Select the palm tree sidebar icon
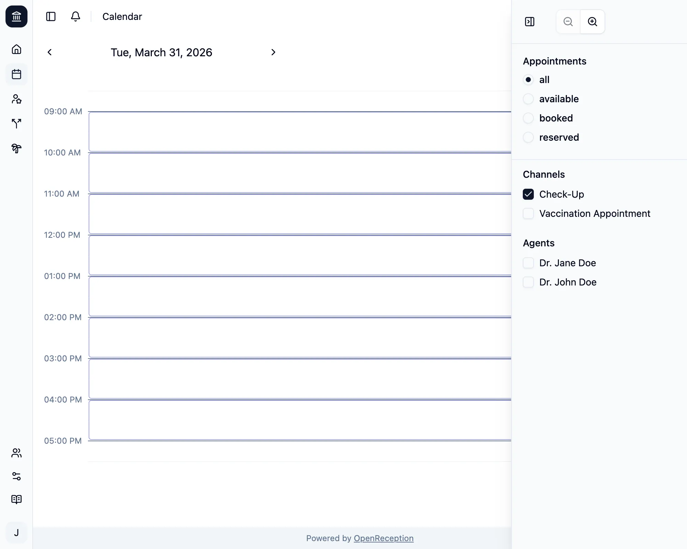Screen dimensions: 687x549 point(16,149)
